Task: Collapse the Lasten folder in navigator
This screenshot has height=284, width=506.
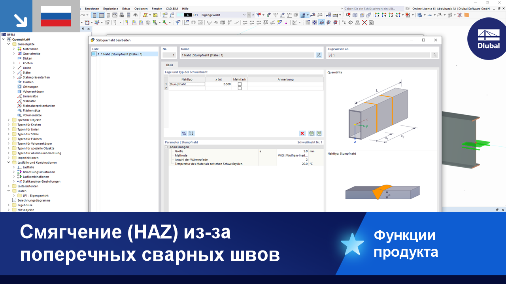Action: click(x=9, y=191)
